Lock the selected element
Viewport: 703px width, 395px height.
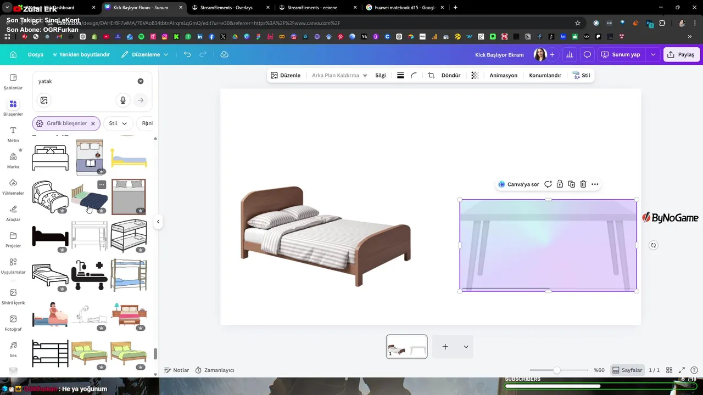pyautogui.click(x=560, y=184)
